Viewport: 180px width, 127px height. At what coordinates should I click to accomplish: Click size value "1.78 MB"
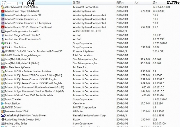tap(145, 11)
